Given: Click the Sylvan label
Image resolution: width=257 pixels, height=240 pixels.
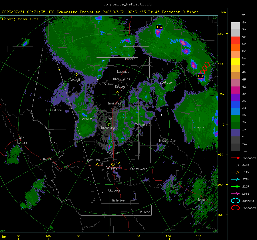Looking at the screenshot, I should click(x=109, y=84).
